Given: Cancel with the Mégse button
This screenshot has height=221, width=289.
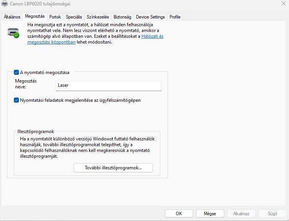Looking at the screenshot, I should (210, 213).
